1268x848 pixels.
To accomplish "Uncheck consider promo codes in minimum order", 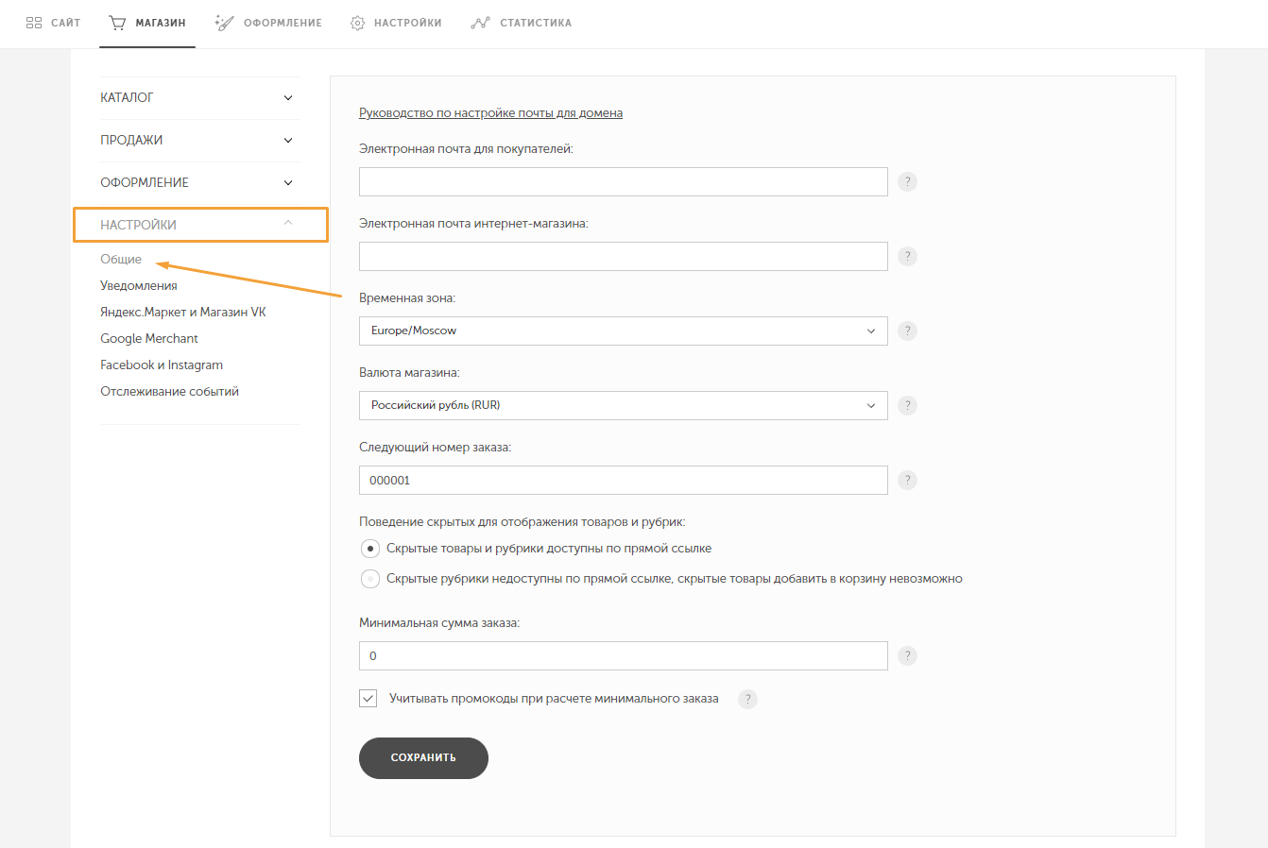I will tap(368, 699).
